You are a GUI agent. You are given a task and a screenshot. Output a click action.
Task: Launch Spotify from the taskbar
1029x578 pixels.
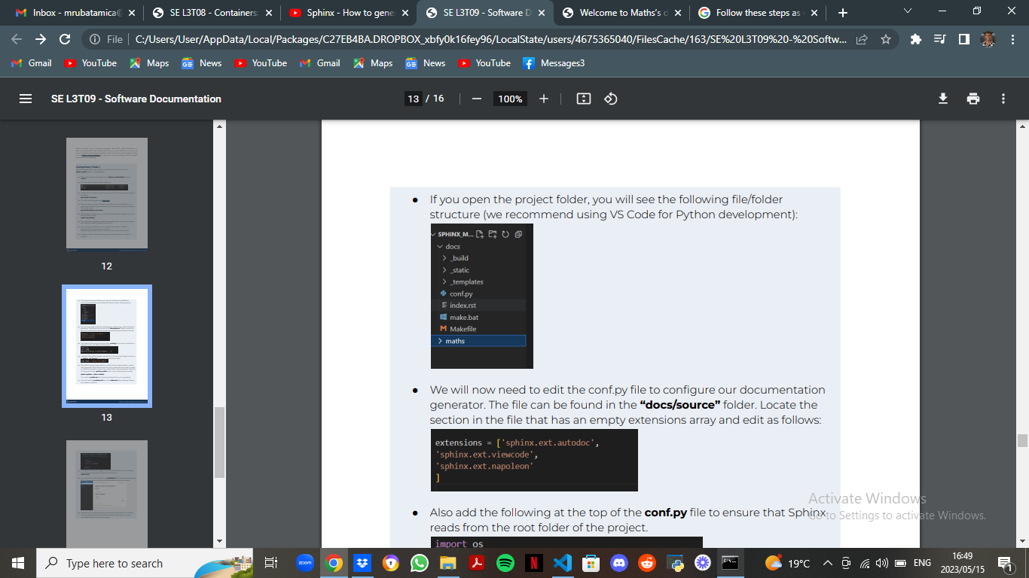point(505,563)
